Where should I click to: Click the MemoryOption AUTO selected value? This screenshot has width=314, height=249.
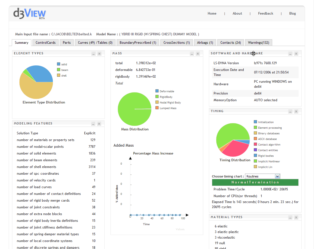click(265, 100)
